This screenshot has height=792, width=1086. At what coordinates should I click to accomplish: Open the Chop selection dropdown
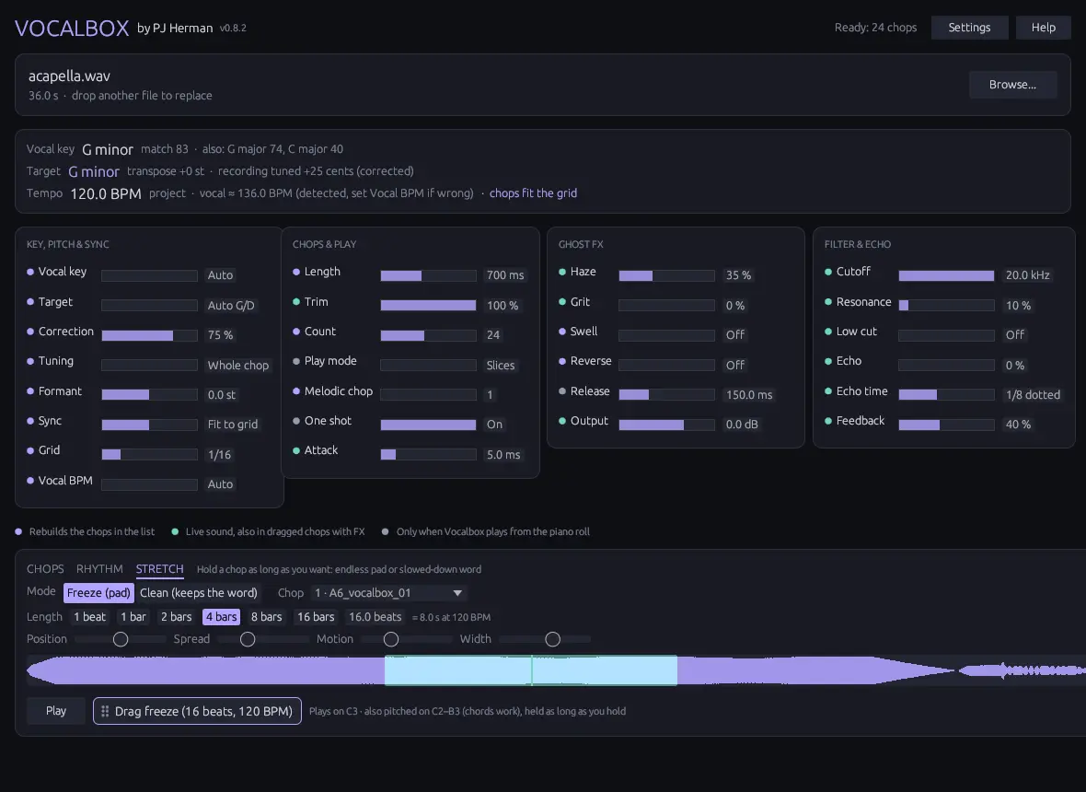(388, 593)
